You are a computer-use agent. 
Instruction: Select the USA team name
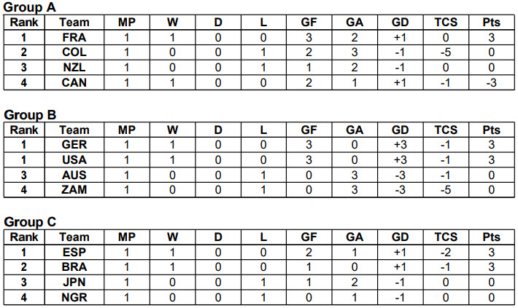click(x=74, y=159)
